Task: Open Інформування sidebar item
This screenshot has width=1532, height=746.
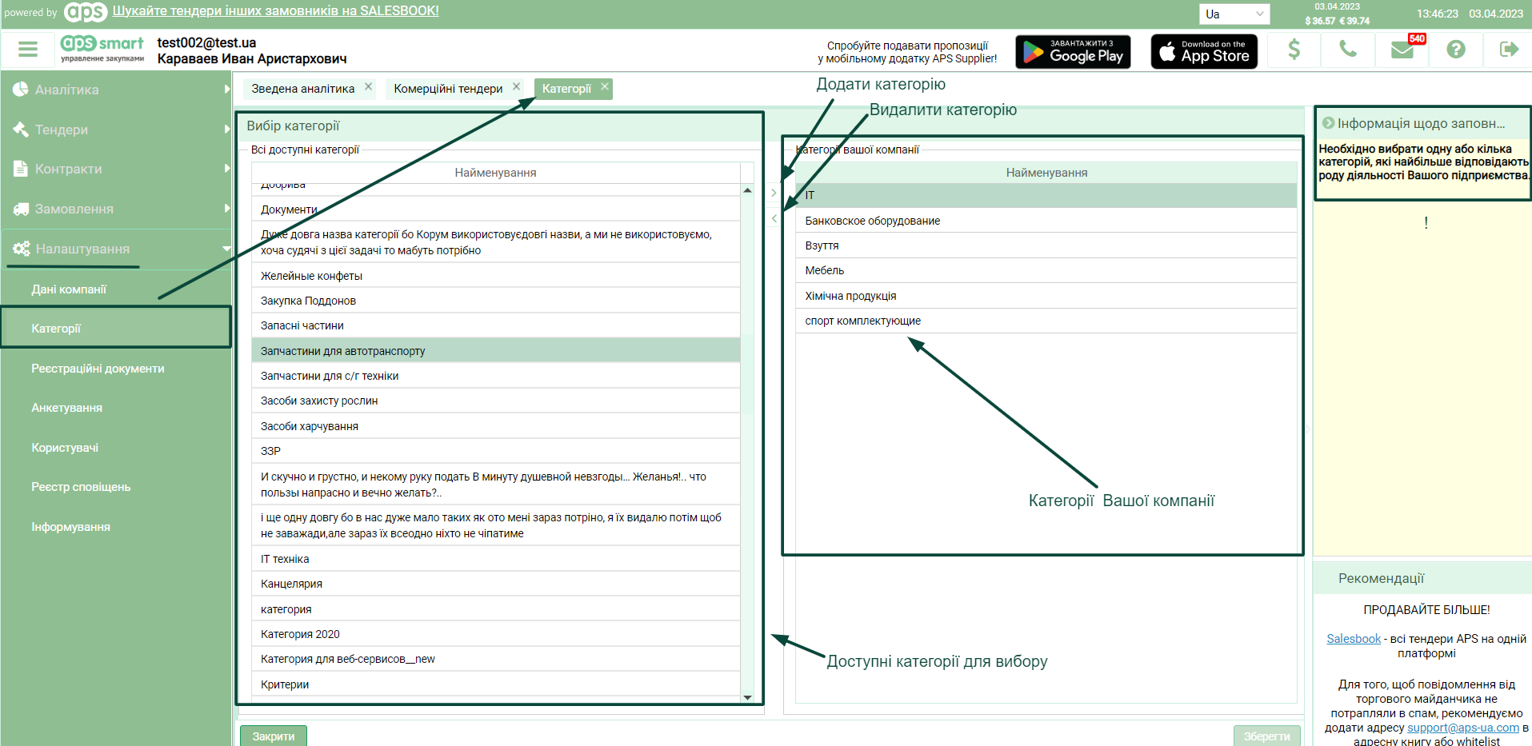Action: (x=70, y=527)
